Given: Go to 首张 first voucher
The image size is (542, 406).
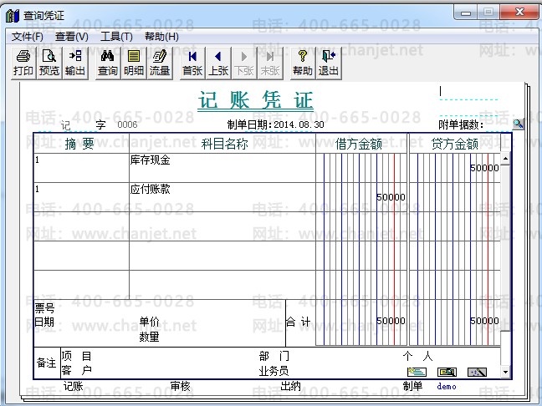Looking at the screenshot, I should (x=192, y=63).
